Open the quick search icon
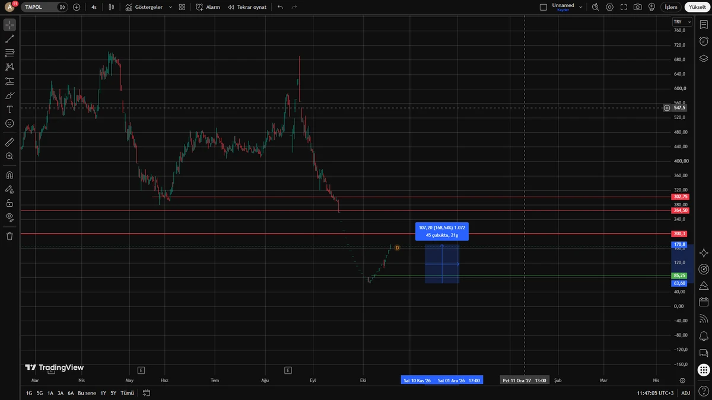Viewport: 712px width, 400px height. pyautogui.click(x=596, y=7)
